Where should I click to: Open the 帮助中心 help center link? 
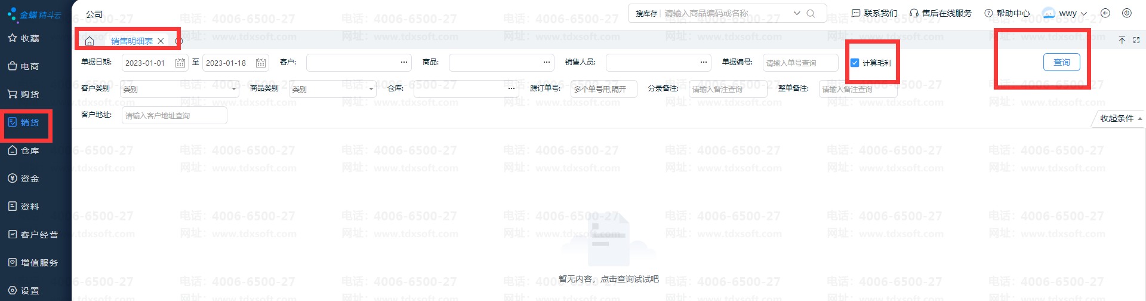click(x=1007, y=13)
